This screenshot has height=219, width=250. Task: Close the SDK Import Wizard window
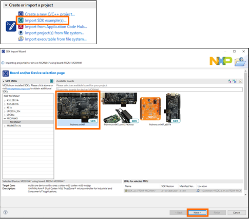click(x=243, y=51)
